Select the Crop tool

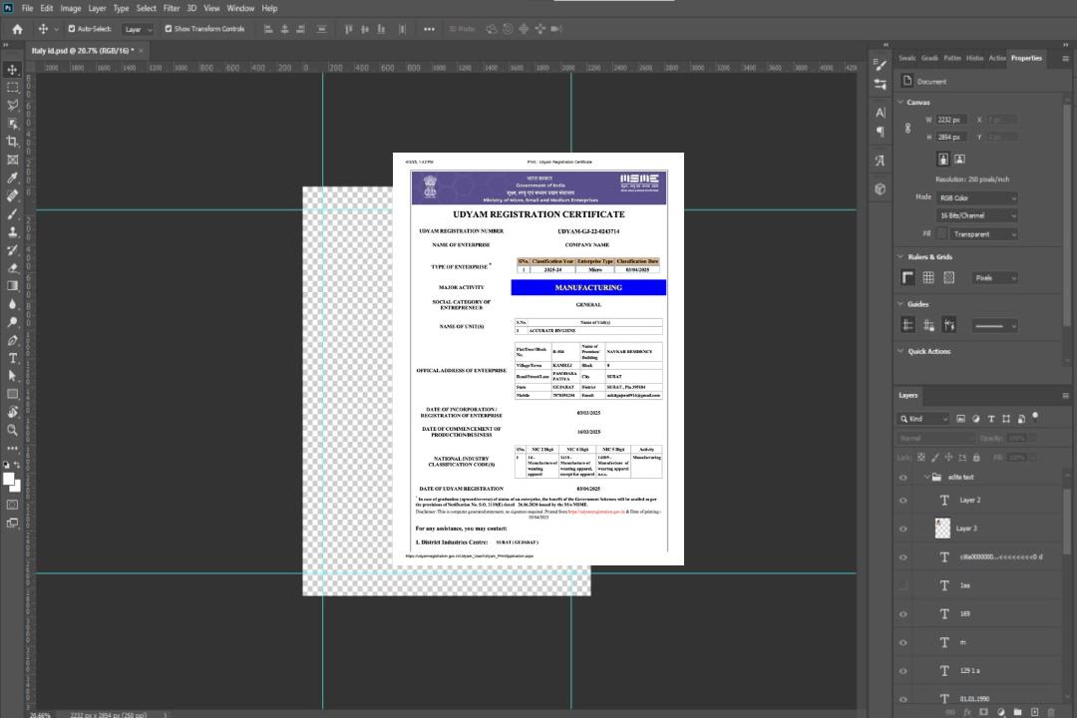click(12, 141)
